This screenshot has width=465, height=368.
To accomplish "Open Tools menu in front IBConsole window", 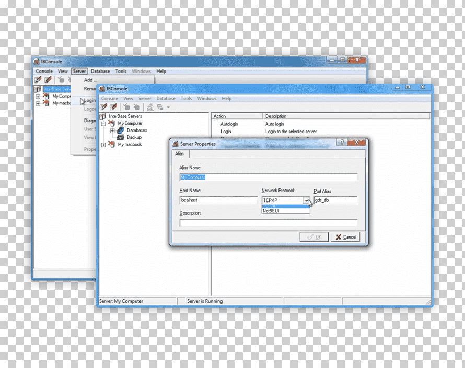I will [x=186, y=98].
